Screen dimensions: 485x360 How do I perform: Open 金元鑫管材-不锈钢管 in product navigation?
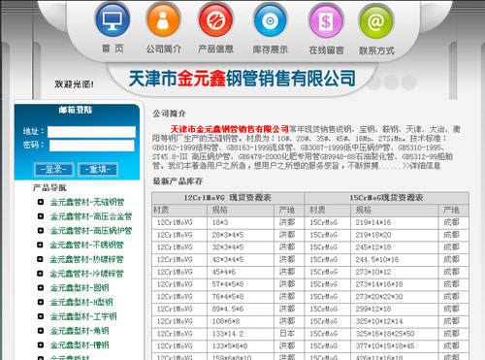click(x=86, y=245)
